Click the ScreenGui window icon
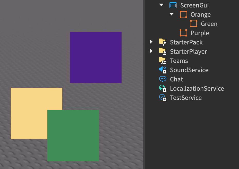 tap(173, 5)
